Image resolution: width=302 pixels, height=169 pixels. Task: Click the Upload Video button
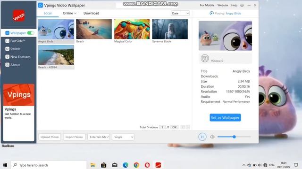50,137
